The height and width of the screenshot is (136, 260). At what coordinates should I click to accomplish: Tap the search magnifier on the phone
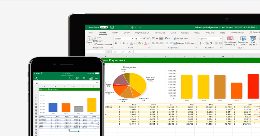(x=84, y=78)
